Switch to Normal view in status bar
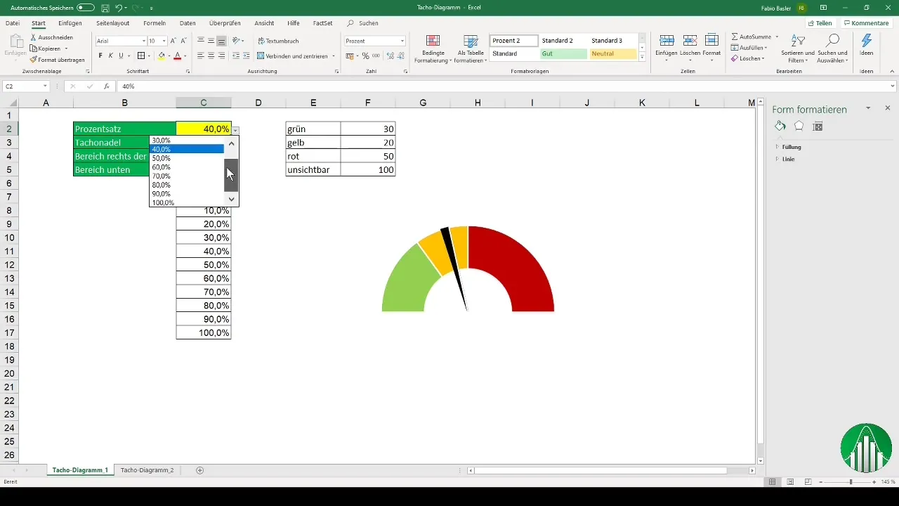The image size is (899, 506). point(772,481)
